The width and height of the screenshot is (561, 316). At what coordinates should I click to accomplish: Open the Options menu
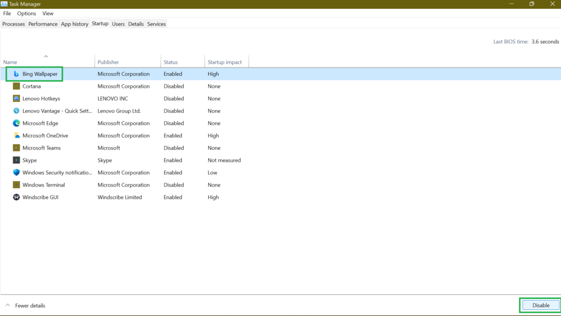(x=25, y=13)
